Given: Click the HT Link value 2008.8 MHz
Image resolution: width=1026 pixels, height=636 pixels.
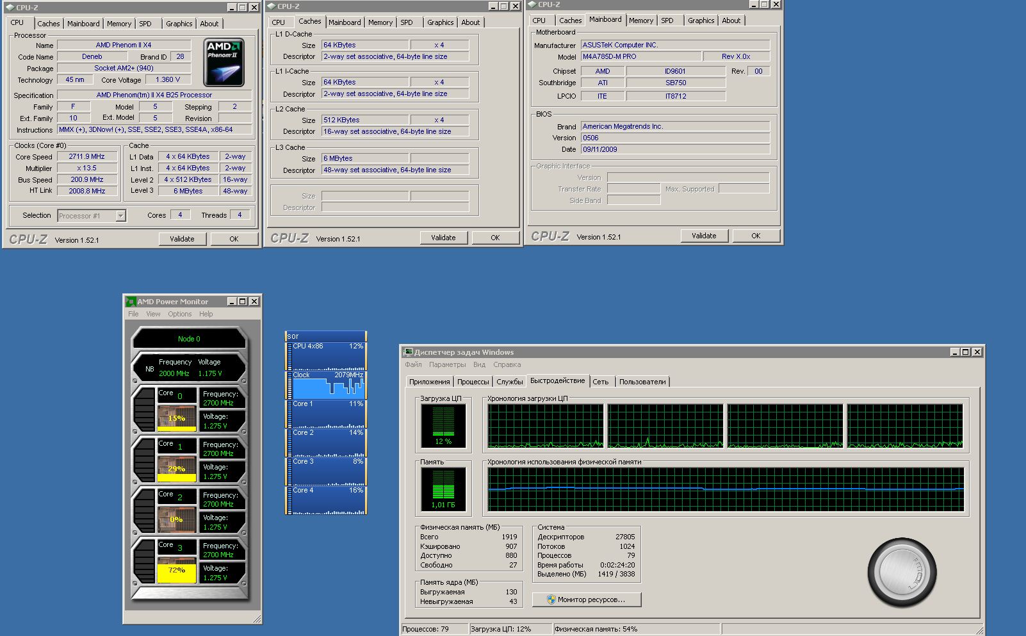Looking at the screenshot, I should pos(87,191).
